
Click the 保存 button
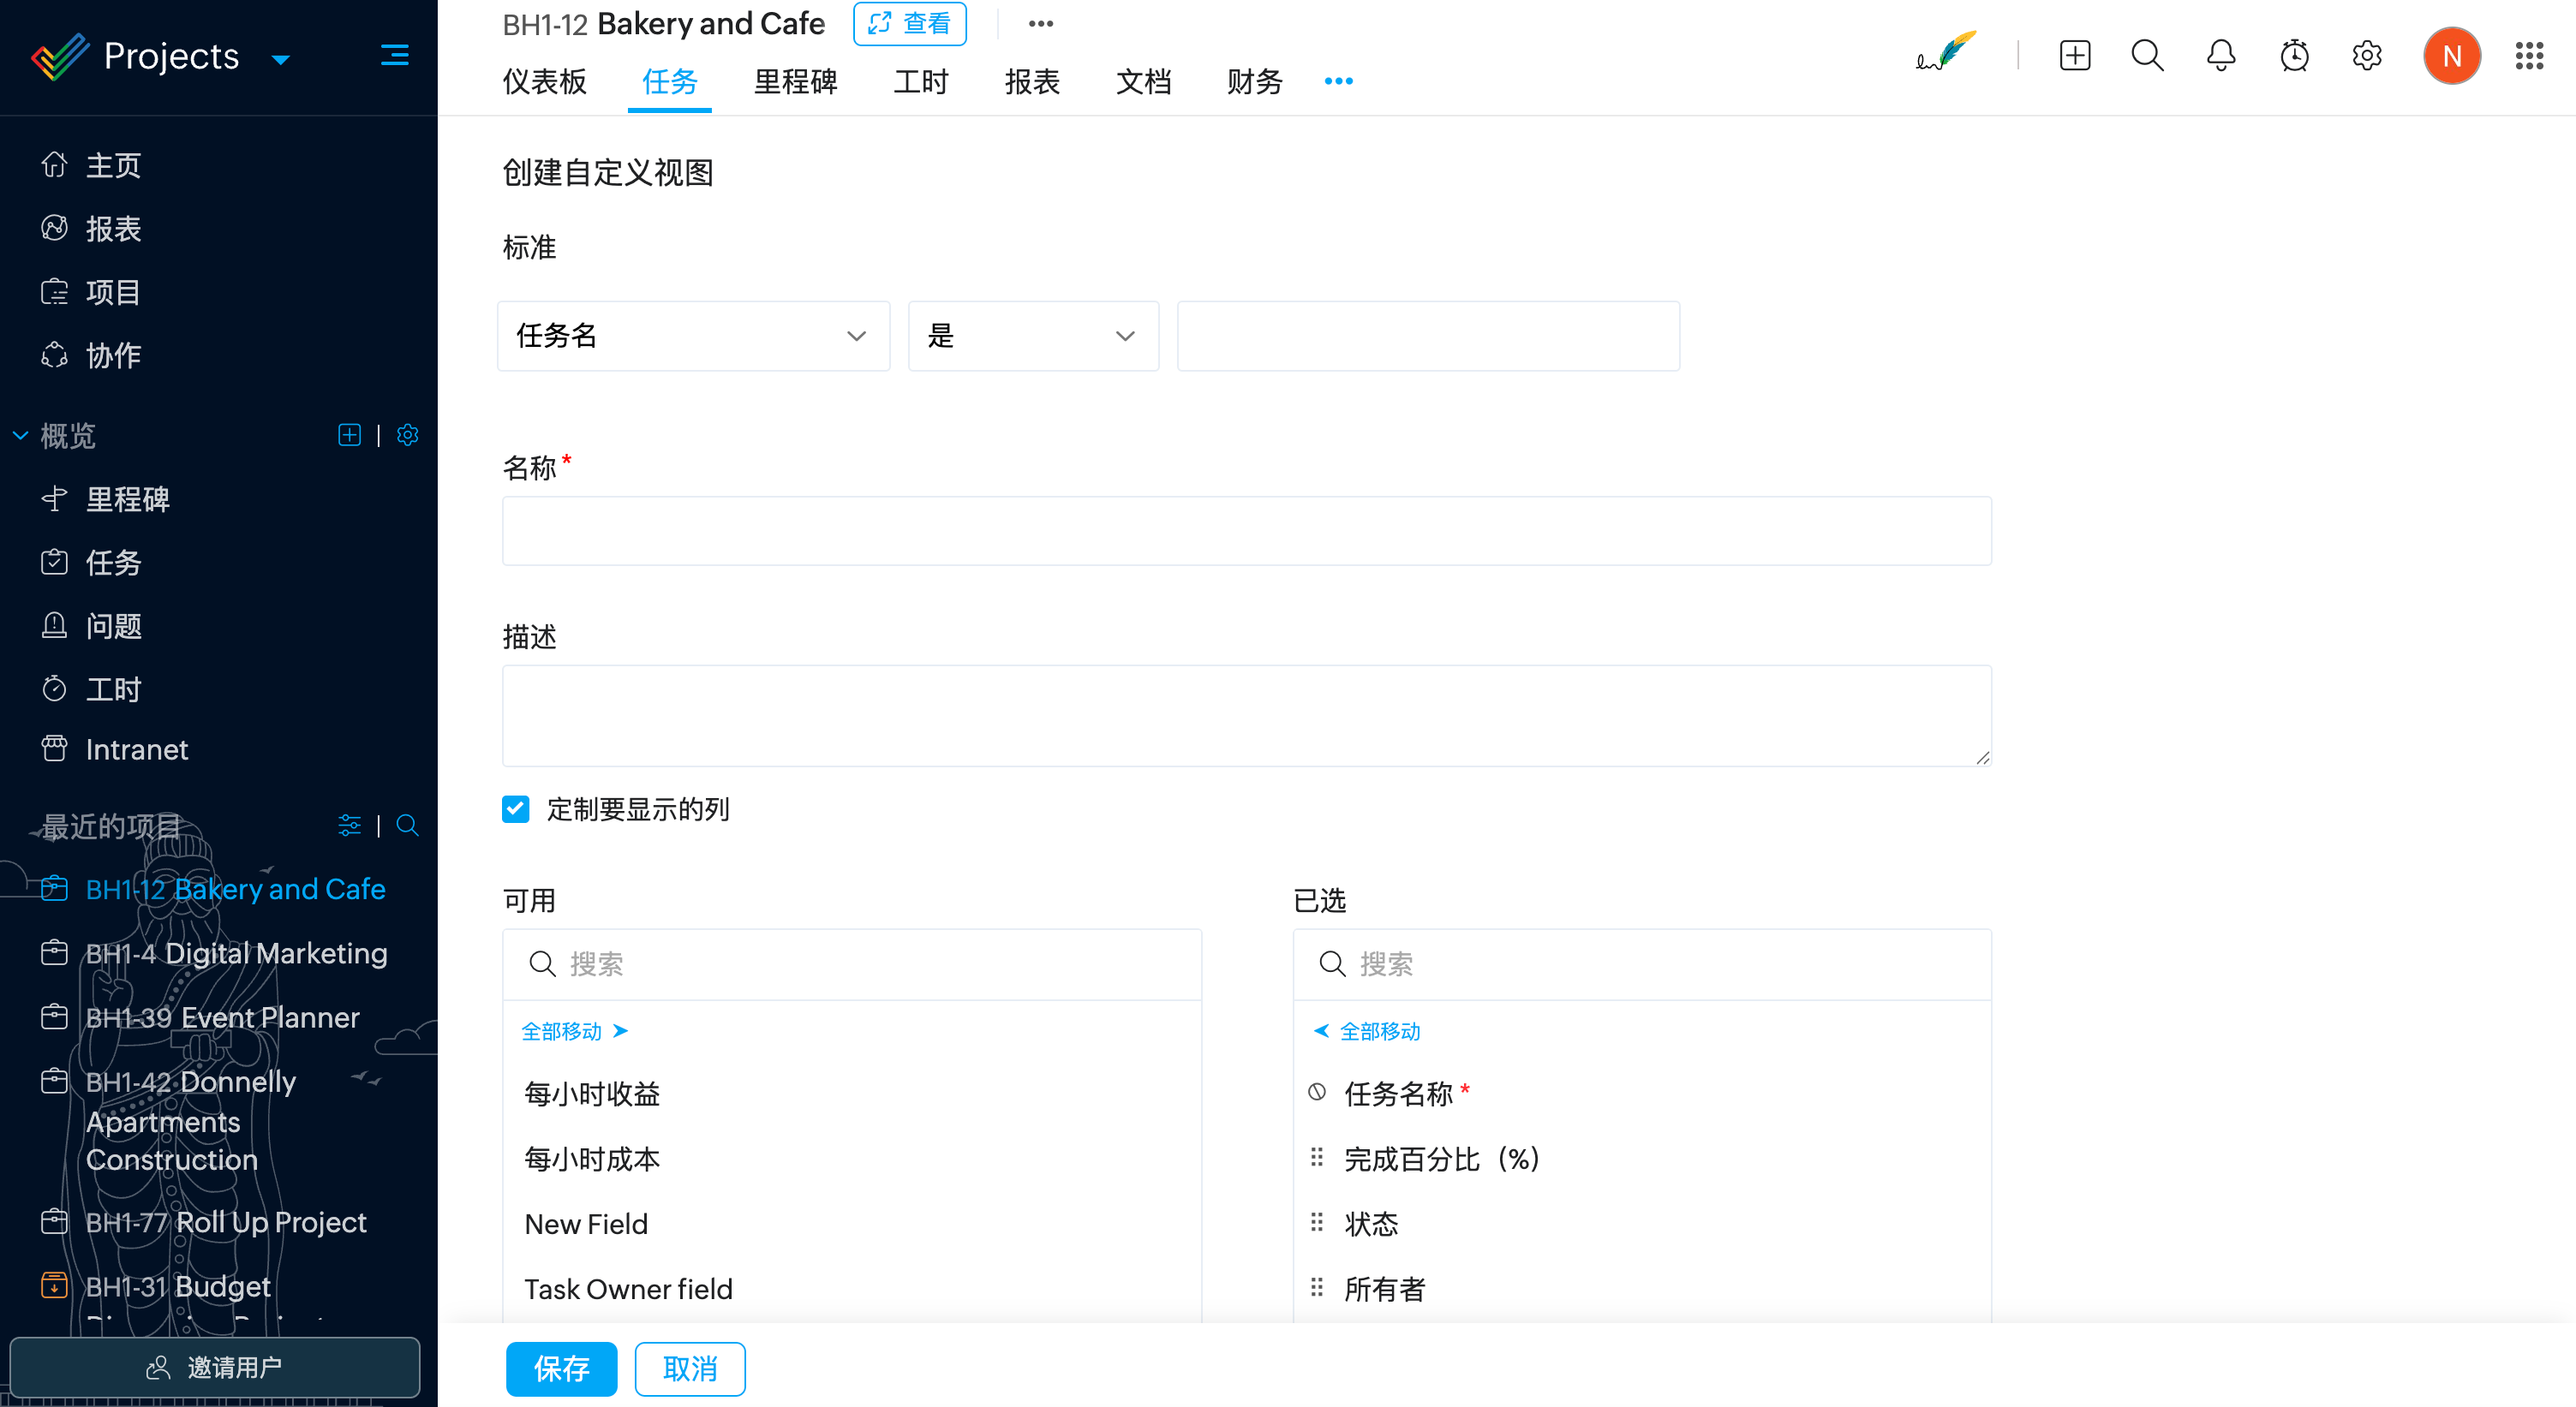pos(561,1368)
